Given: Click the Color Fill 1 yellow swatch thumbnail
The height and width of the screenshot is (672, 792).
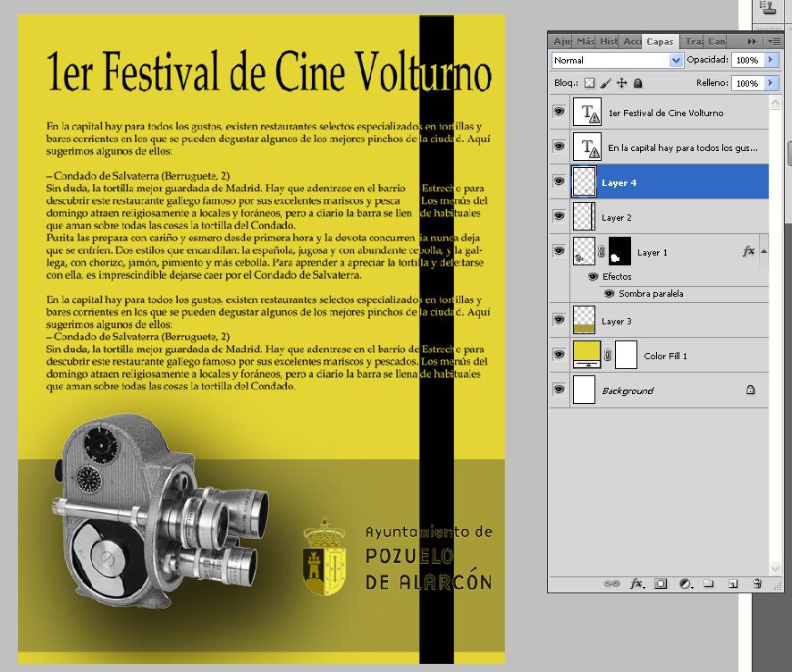Looking at the screenshot, I should tap(585, 355).
